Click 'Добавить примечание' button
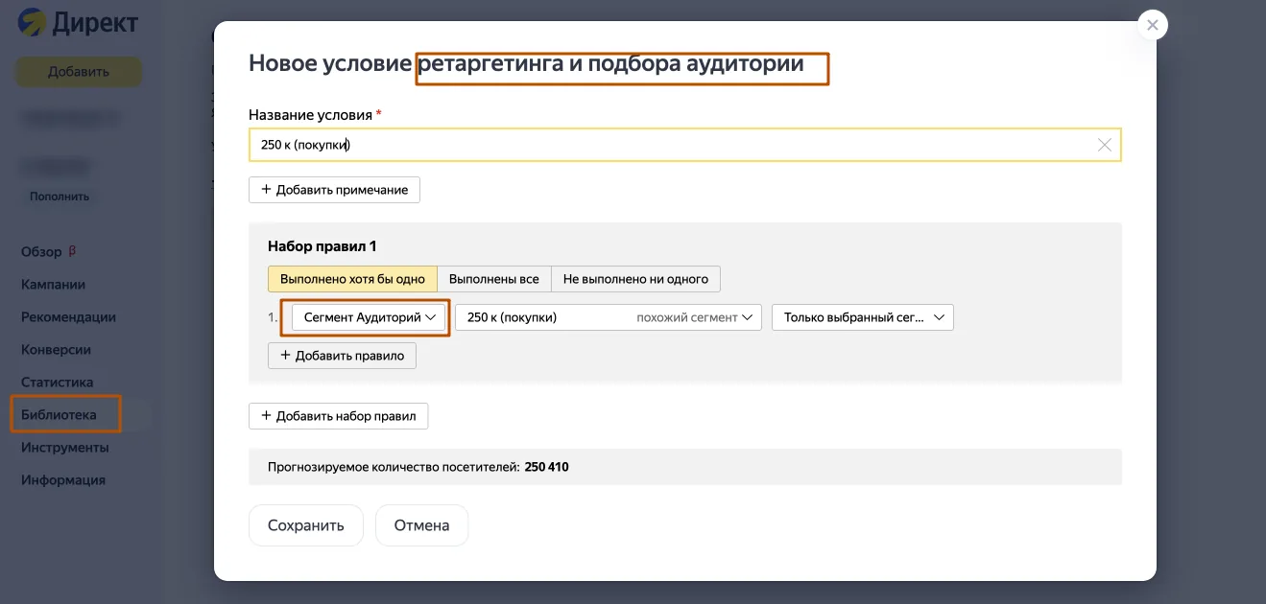The image size is (1266, 604). [x=334, y=190]
